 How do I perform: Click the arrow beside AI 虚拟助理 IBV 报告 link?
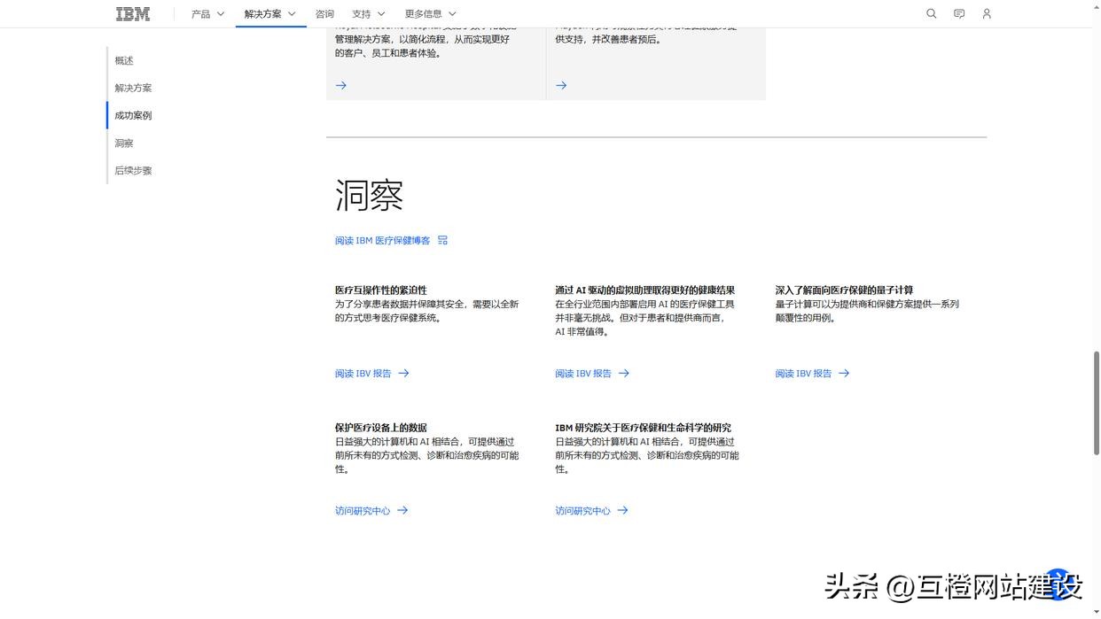624,372
